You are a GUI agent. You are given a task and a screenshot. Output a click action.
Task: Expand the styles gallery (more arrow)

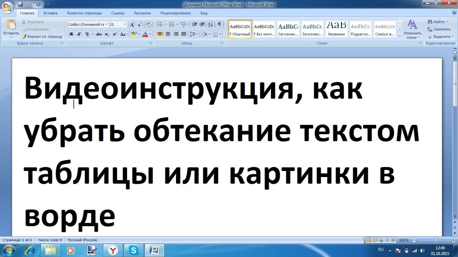click(x=400, y=35)
